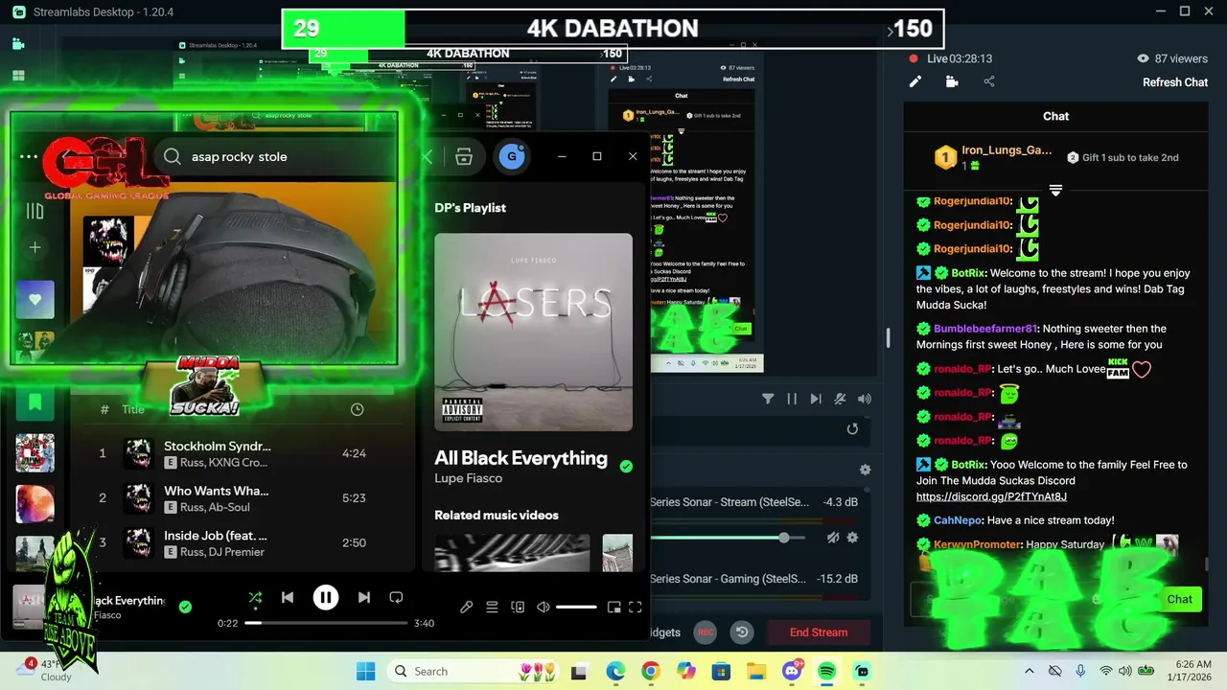
Task: Open Iron_Lungs_Ga top gifter entry
Action: click(x=993, y=158)
